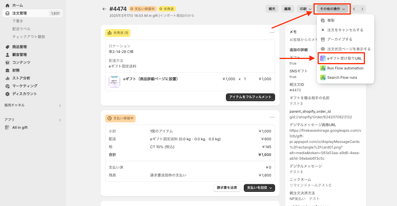
Task: Expand the 販売チャネル section
Action: [x=60, y=106]
